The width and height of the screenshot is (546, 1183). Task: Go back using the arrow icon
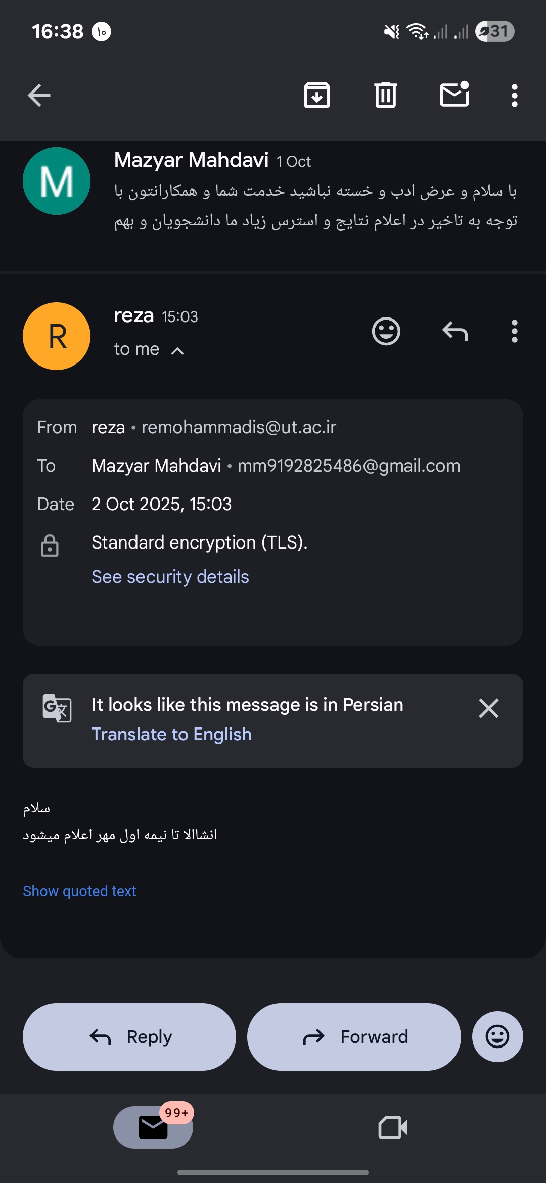point(39,95)
